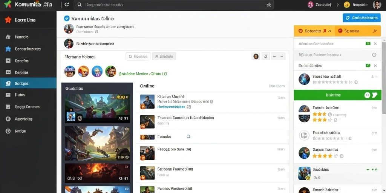386x193 pixels.
Task: Click the pin icon on the orange bar
Action: click(375, 31)
